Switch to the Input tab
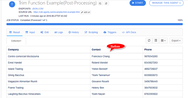This screenshot has width=188, height=98. 30,32
